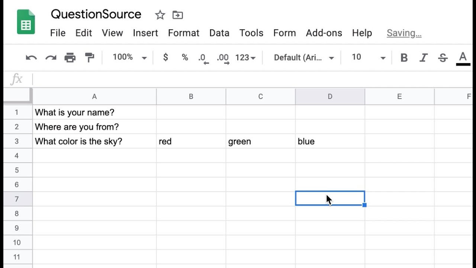Viewport: 476px width, 268px height.
Task: Click the move to folder icon
Action: pos(178,15)
